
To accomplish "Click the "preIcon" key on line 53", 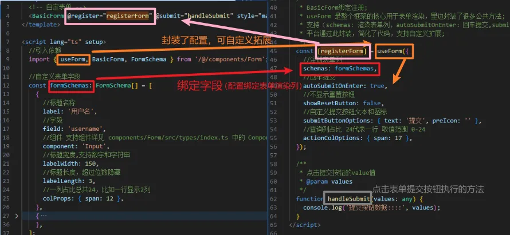I will coord(445,121).
